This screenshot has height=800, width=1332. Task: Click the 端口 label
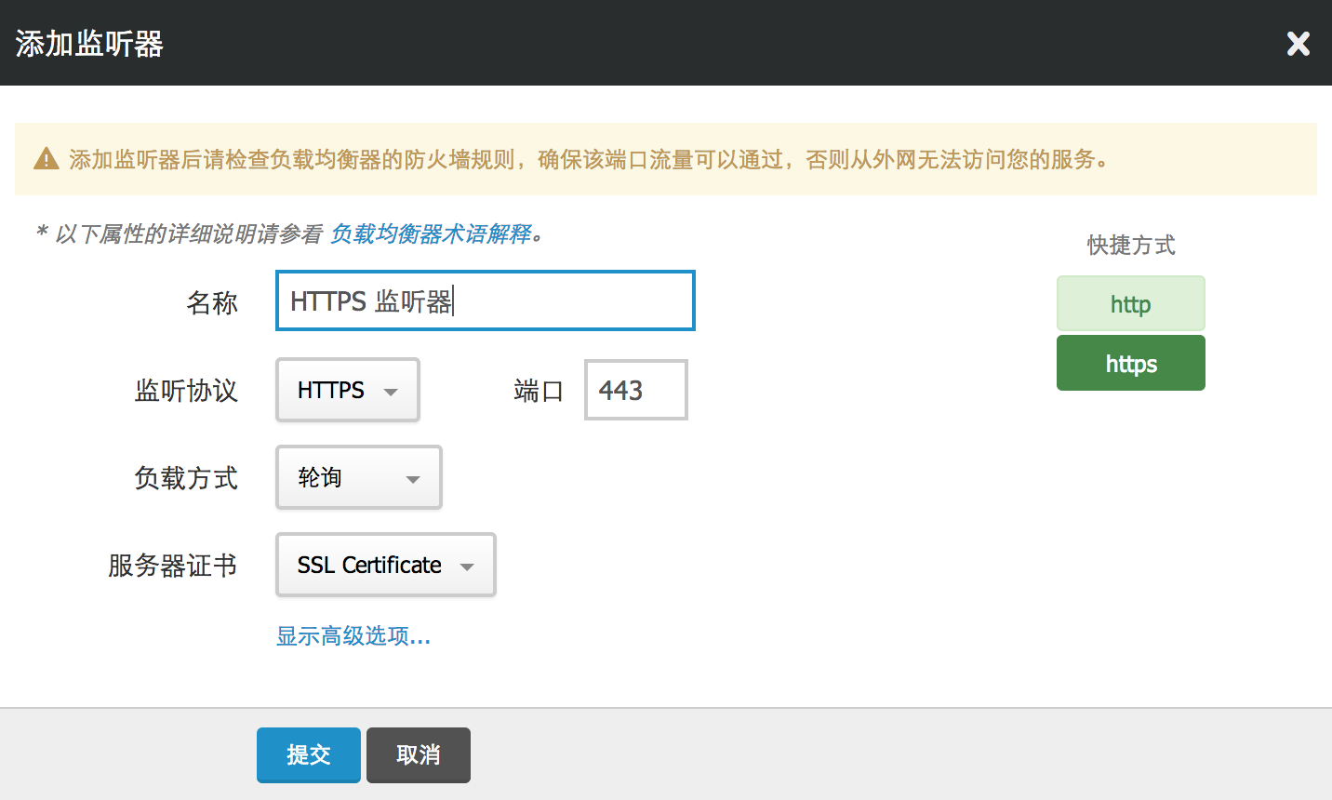coord(539,391)
